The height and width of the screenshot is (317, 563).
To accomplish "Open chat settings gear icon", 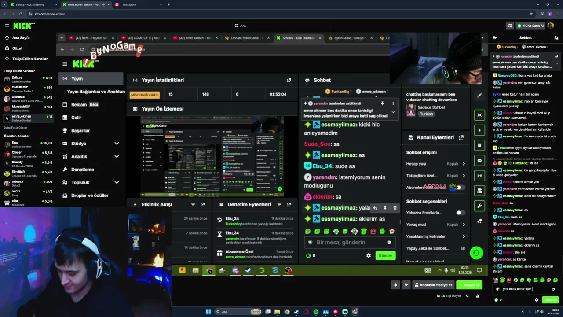I will click(x=537, y=300).
